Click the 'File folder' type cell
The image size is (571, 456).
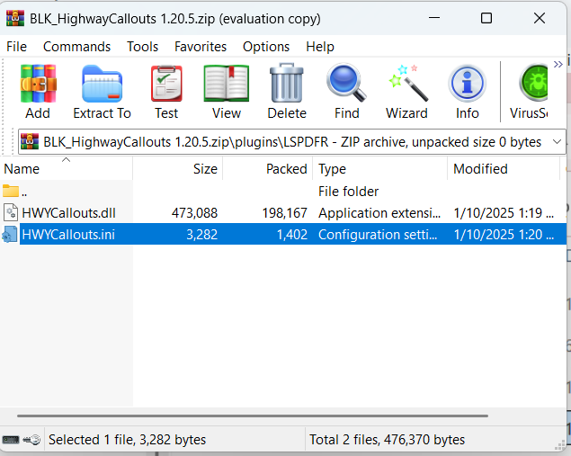click(349, 192)
